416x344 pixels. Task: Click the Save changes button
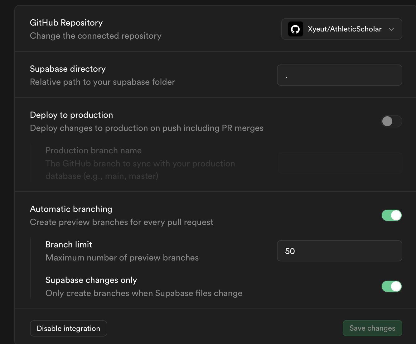point(372,328)
